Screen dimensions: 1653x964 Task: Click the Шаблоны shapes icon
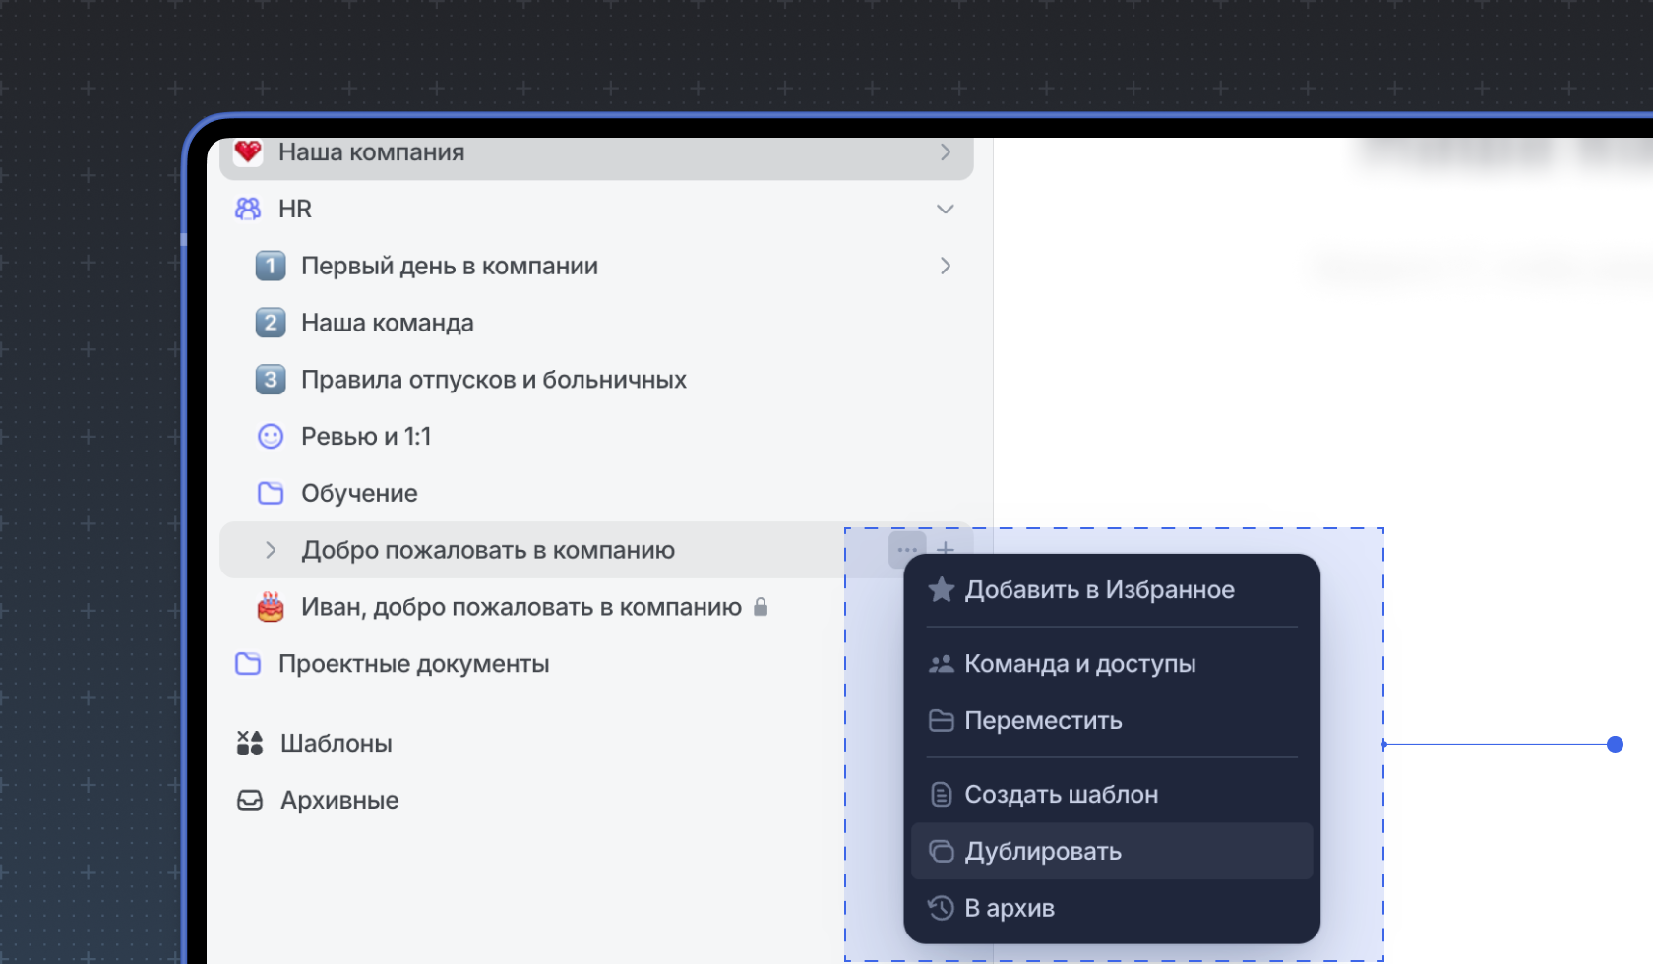click(250, 743)
